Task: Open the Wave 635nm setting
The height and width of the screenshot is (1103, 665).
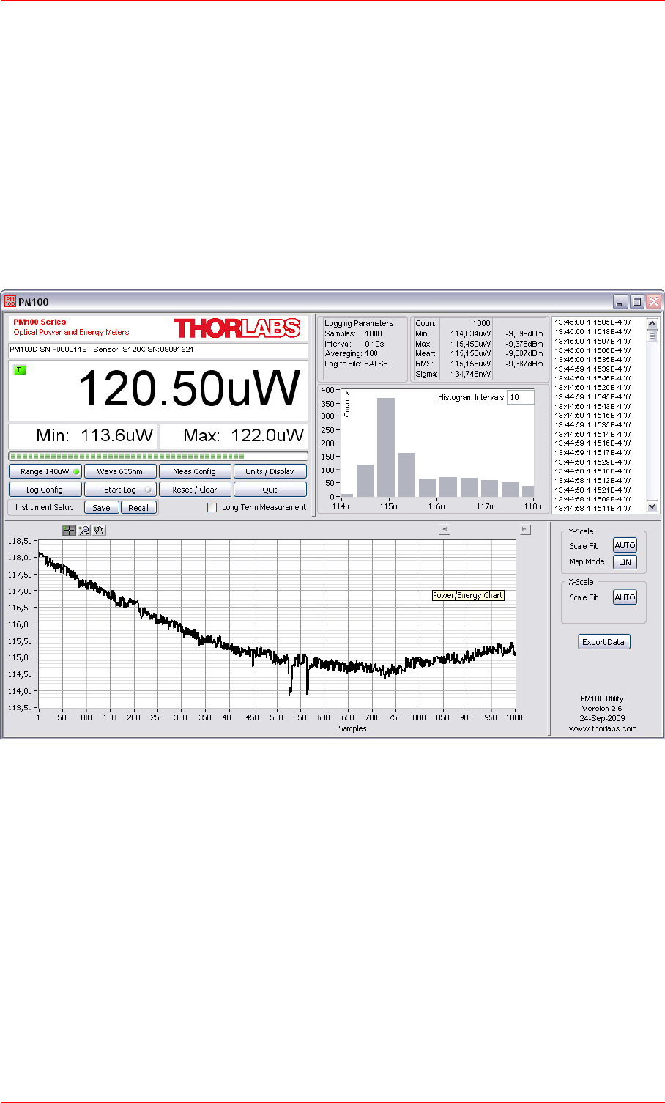Action: [x=121, y=471]
